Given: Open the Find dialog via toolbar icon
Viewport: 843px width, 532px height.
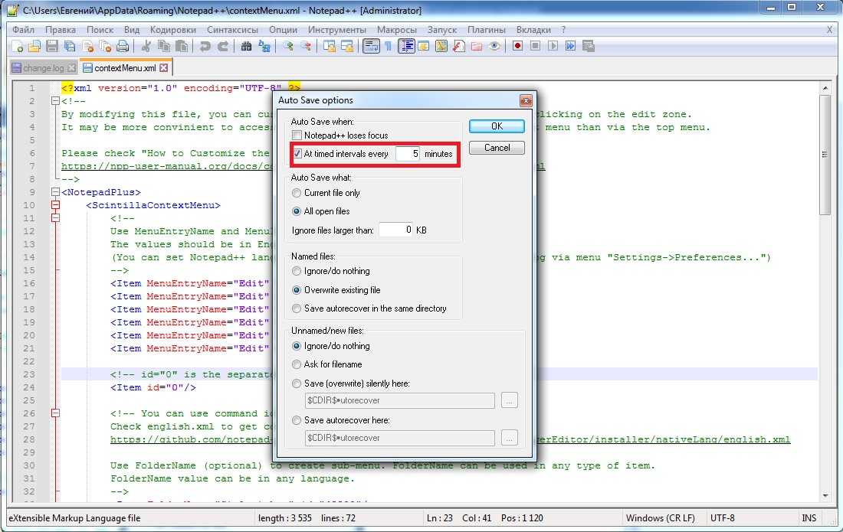Looking at the screenshot, I should click(245, 46).
